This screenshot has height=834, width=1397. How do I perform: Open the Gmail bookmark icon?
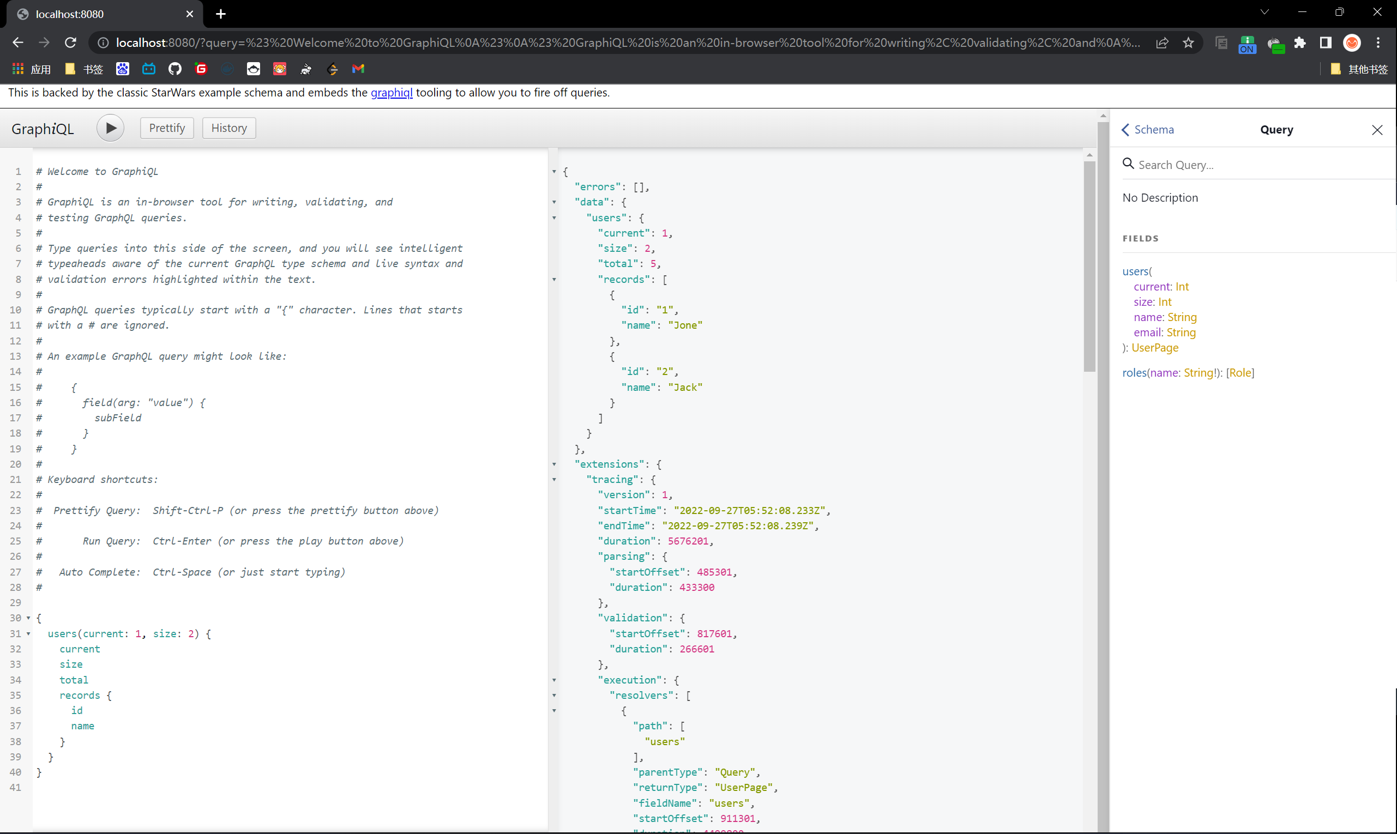358,69
